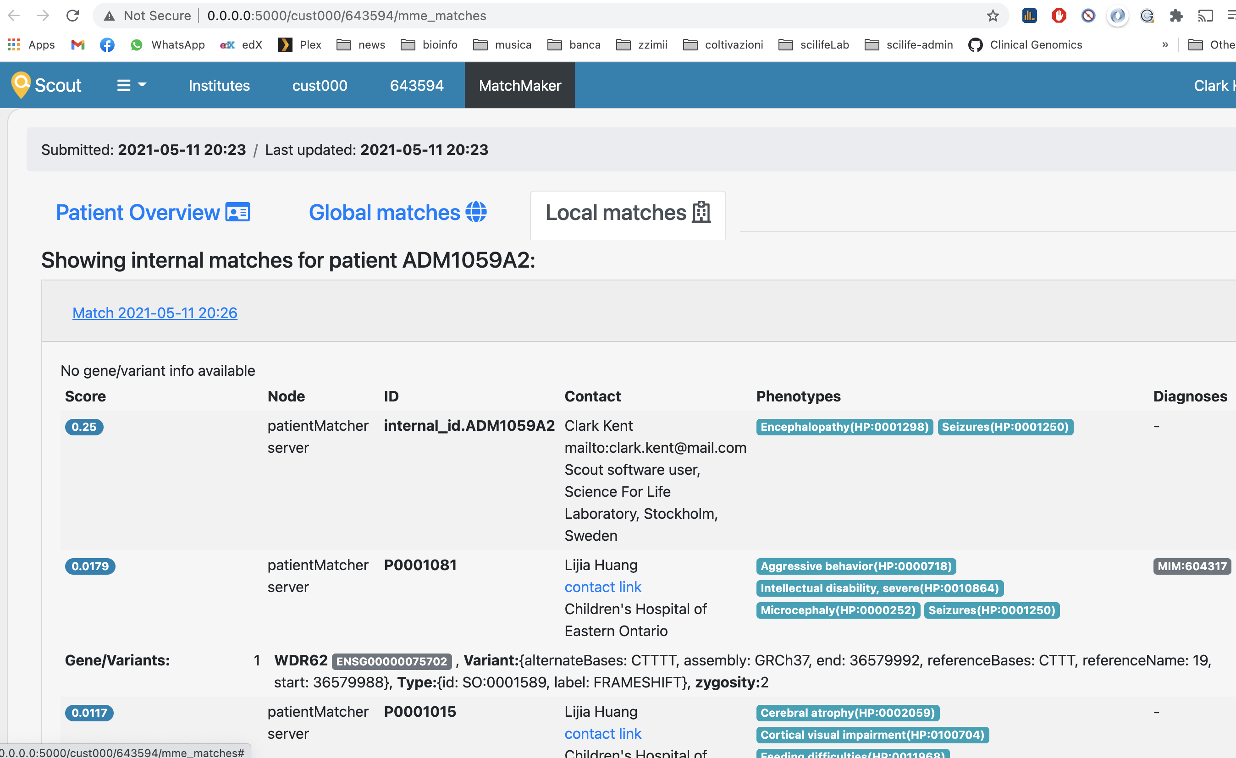Open the Extensions puzzle piece menu
The width and height of the screenshot is (1236, 758).
tap(1176, 16)
